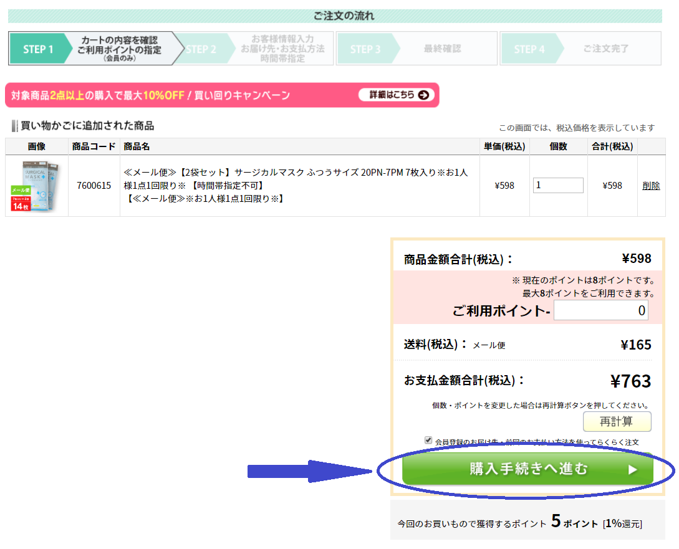Image resolution: width=679 pixels, height=549 pixels.
Task: Click the surgical mask product thumbnail
Action: pyautogui.click(x=36, y=186)
